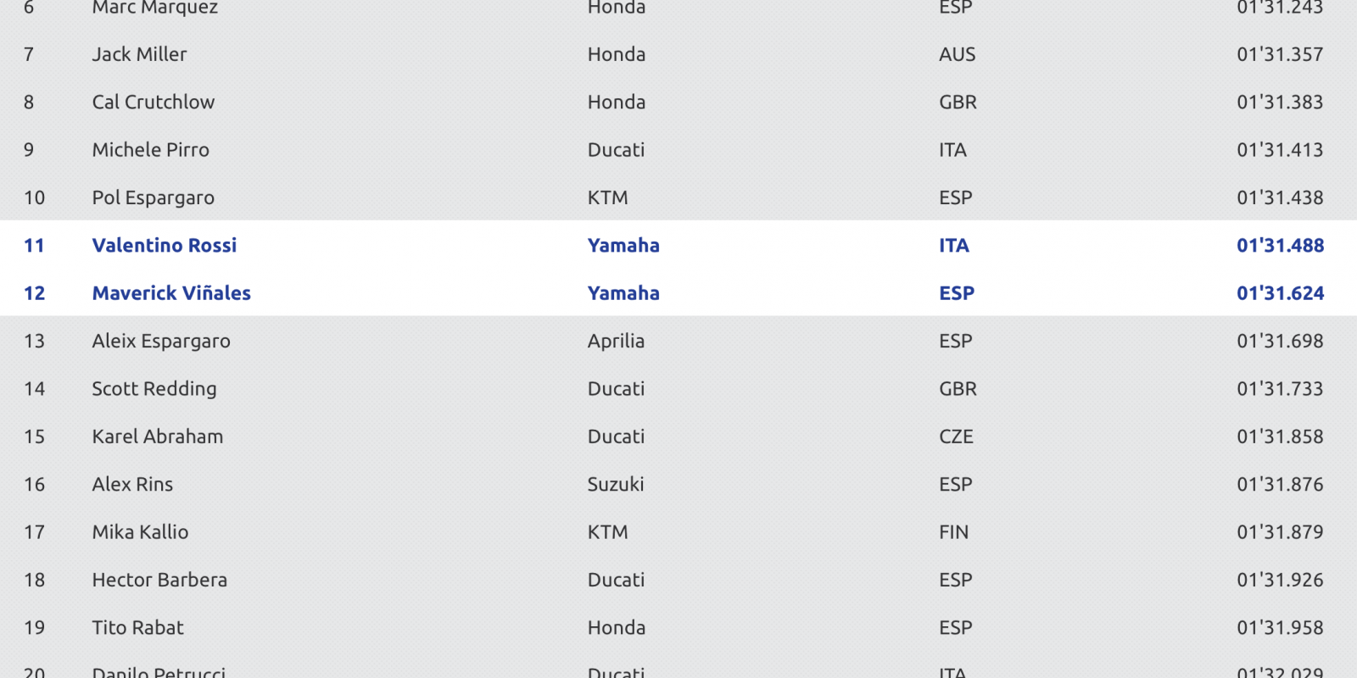Select Alex Rins in the standings
1357x678 pixels.
pyautogui.click(x=132, y=484)
